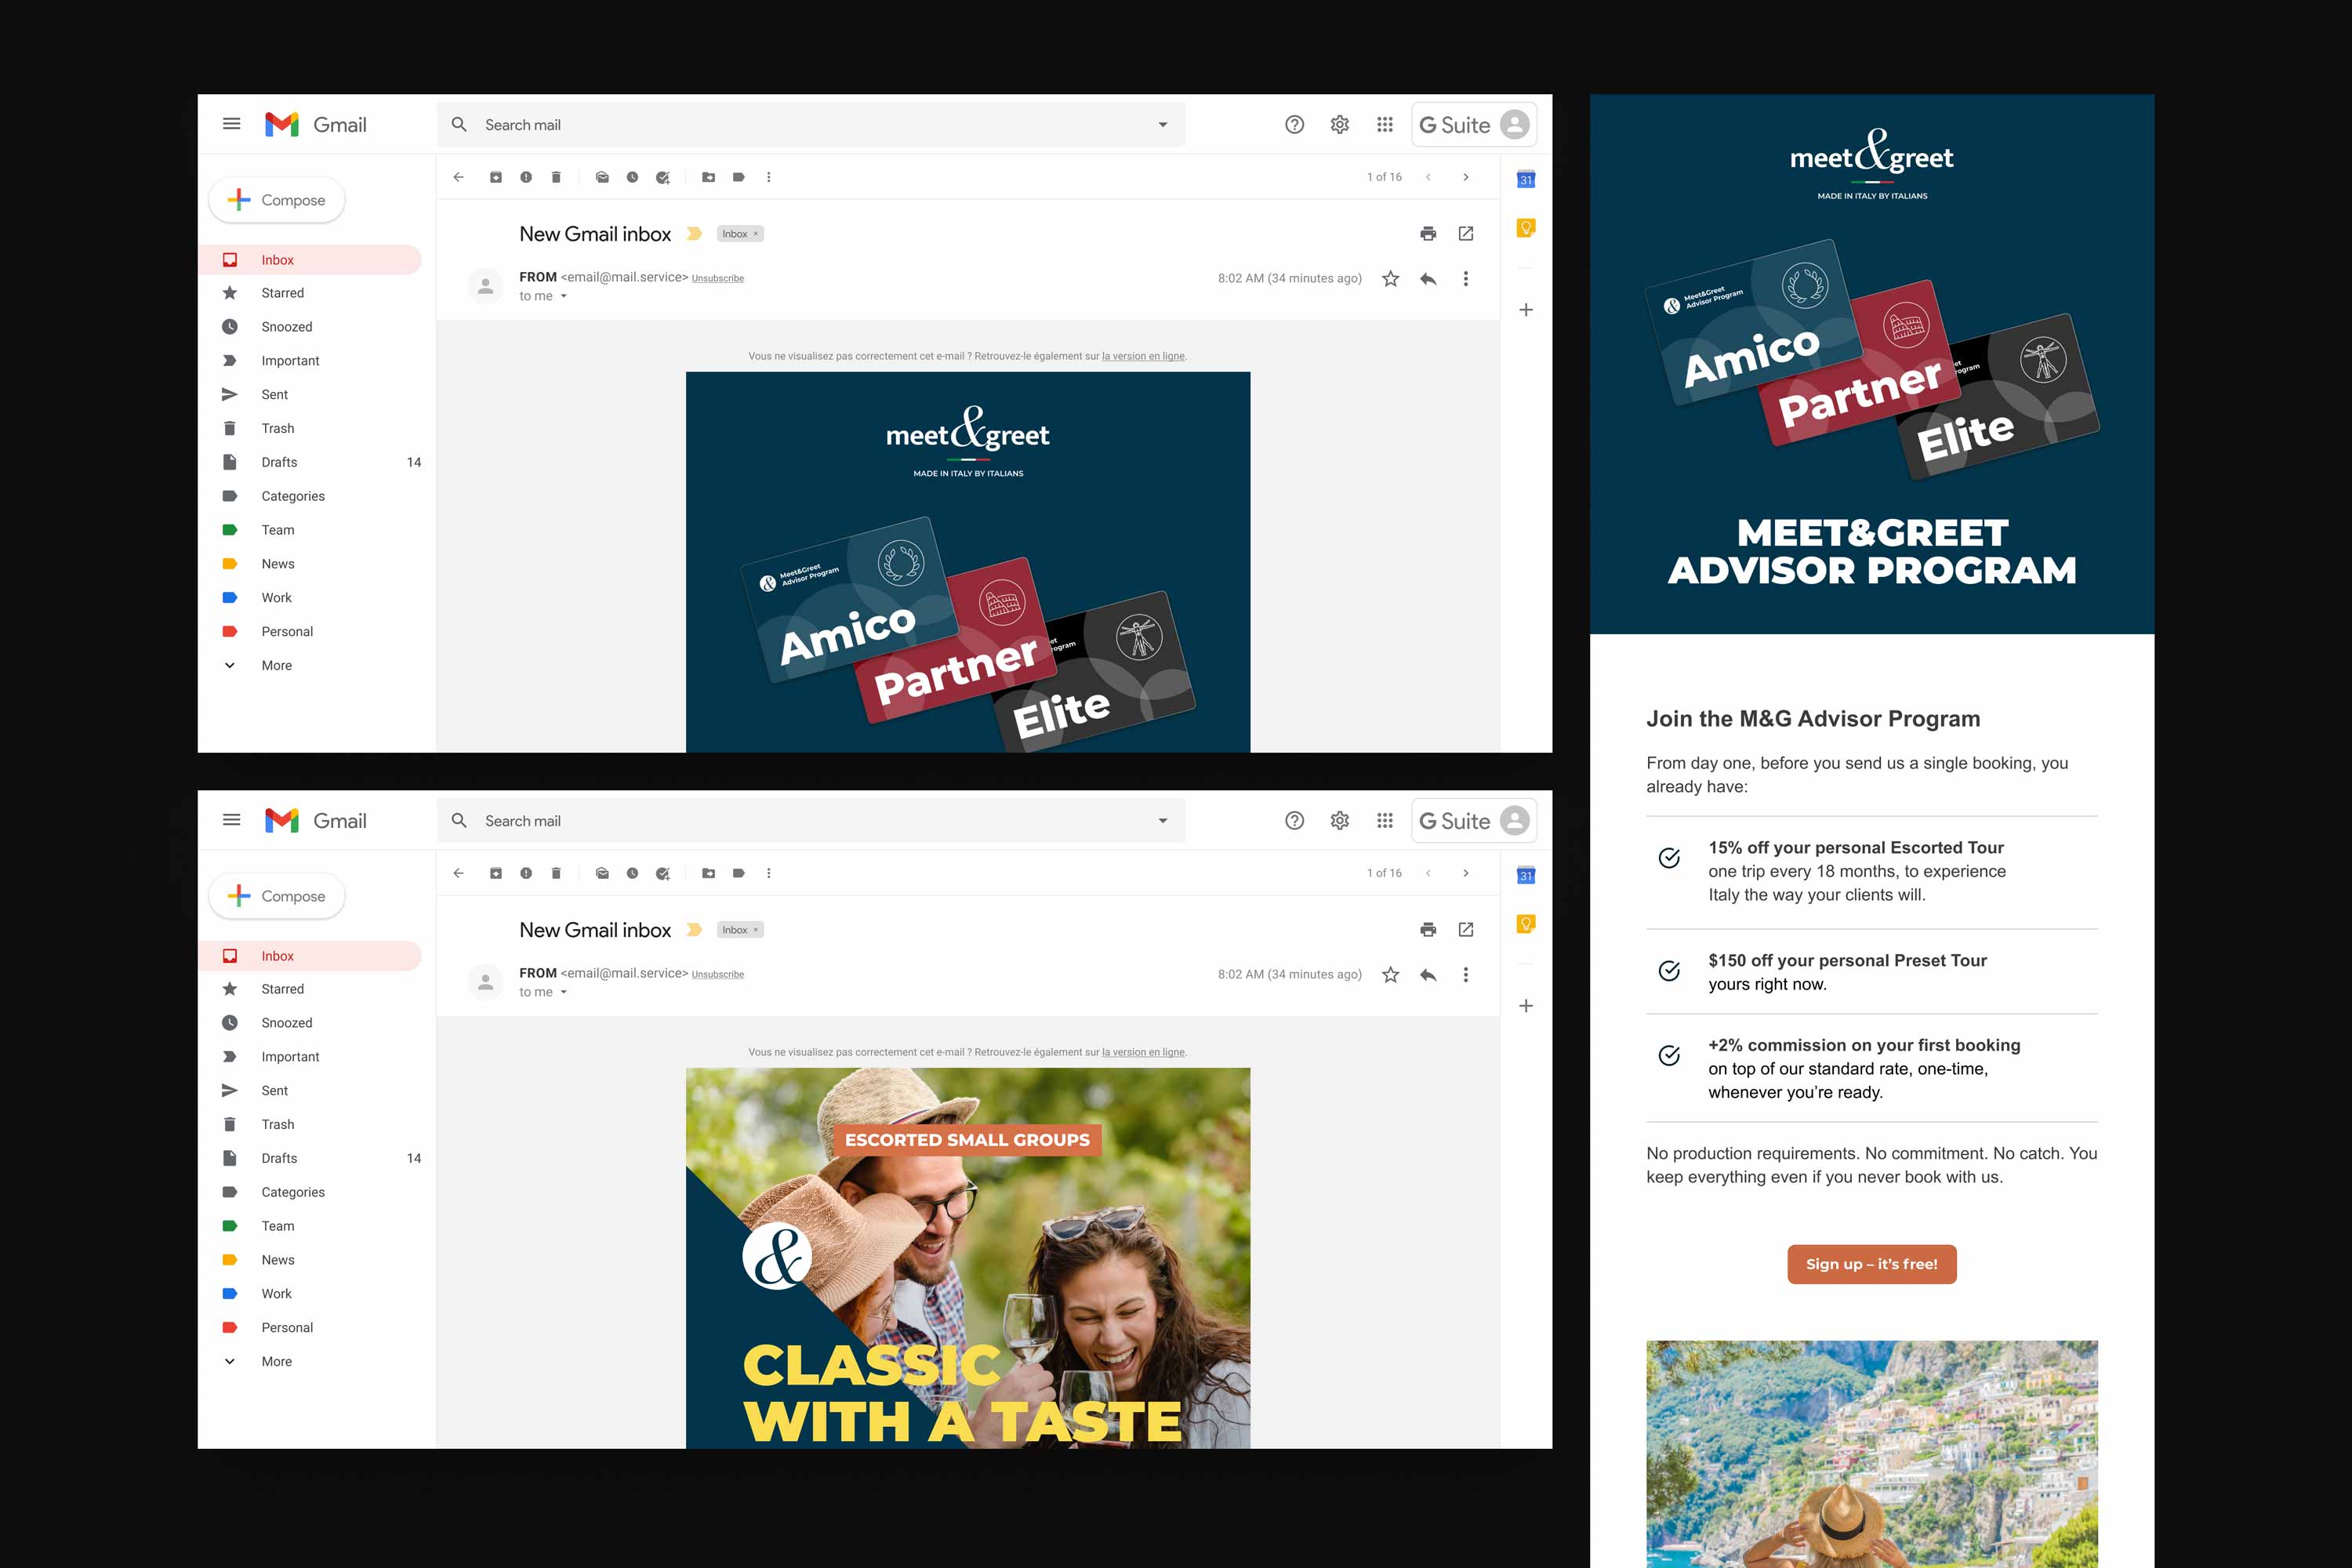Open G Suite account avatar in Amico cards Gmail window
2352x1568 pixels.
coord(1515,124)
